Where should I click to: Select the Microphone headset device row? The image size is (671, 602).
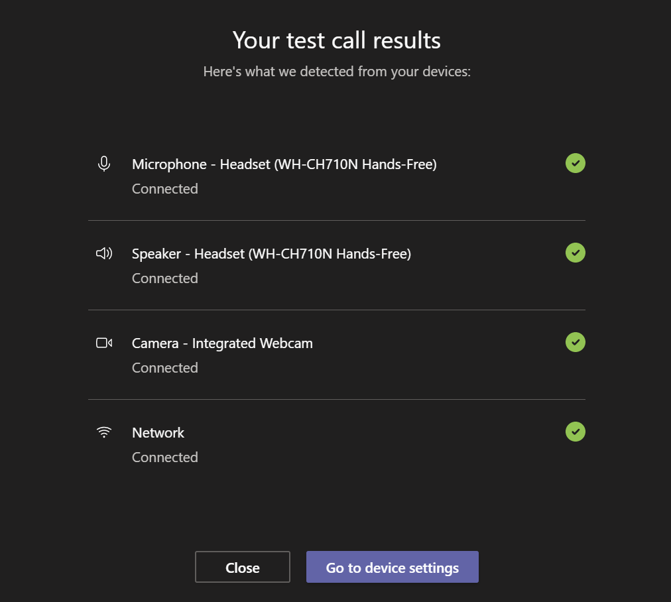(x=284, y=164)
